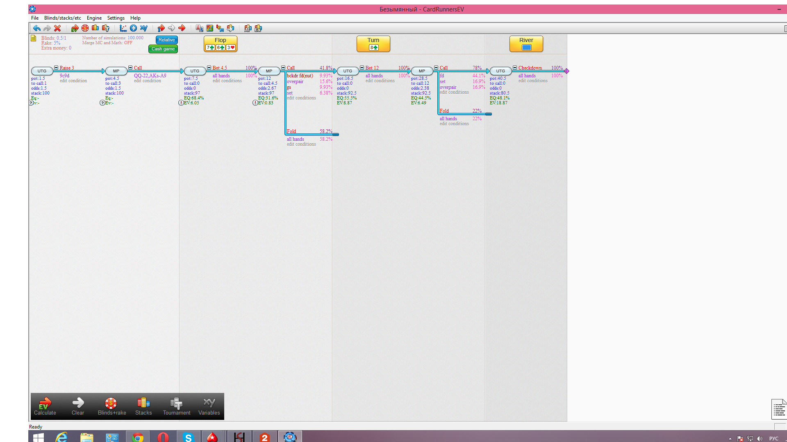
Task: Click Clear in the bottom panel
Action: (x=78, y=406)
